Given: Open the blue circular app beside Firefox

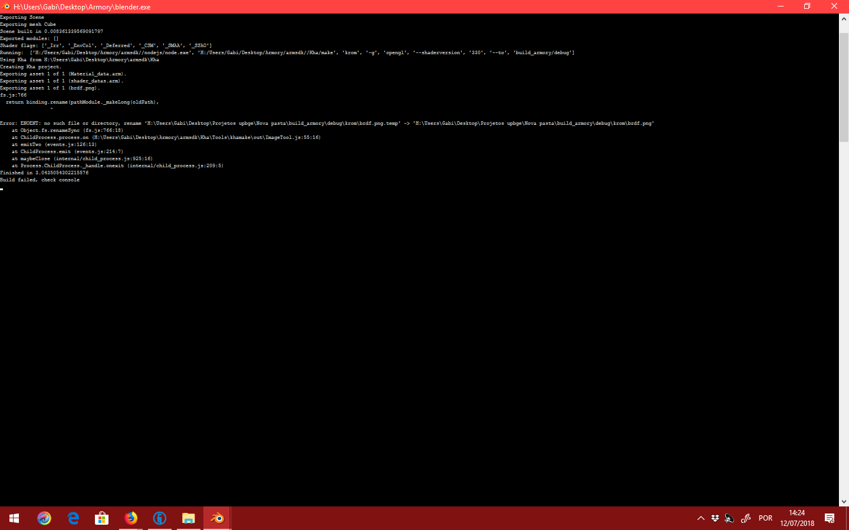Looking at the screenshot, I should (160, 518).
